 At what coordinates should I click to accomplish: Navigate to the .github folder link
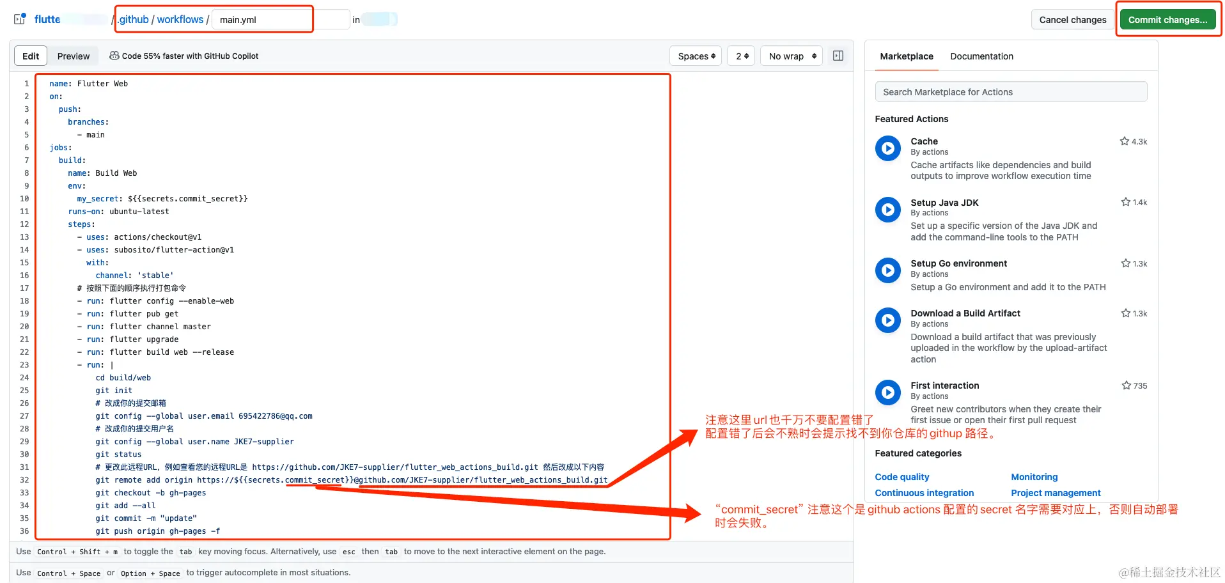tap(133, 19)
